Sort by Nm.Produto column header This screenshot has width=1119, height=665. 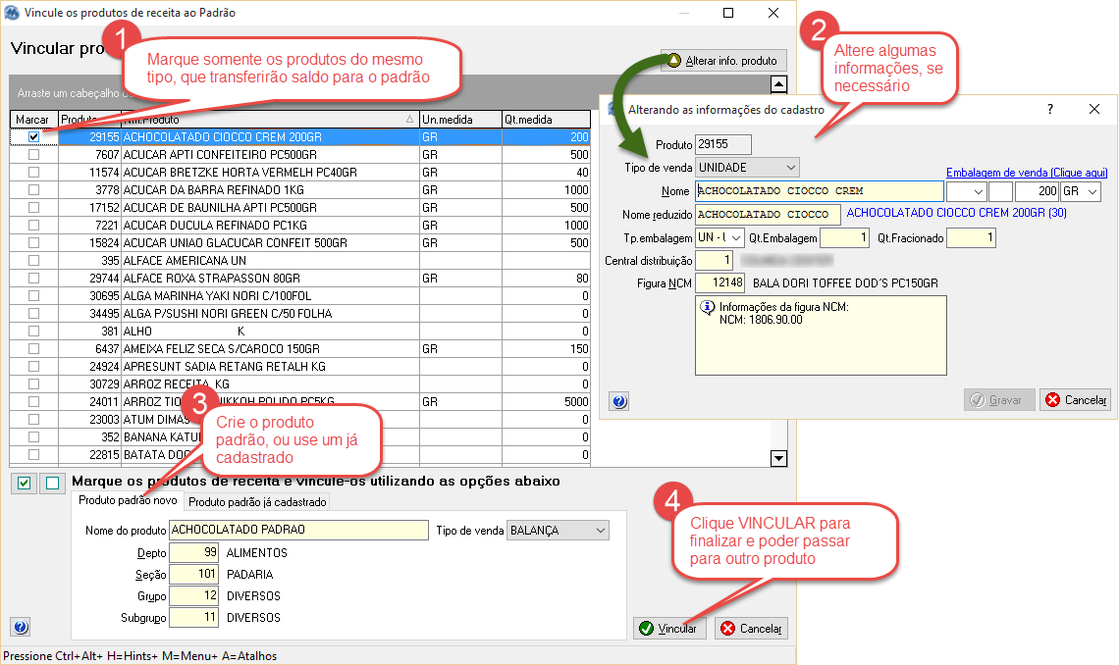tap(269, 119)
